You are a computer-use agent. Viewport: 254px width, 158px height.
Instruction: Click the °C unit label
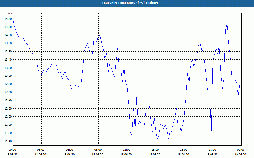10,14
